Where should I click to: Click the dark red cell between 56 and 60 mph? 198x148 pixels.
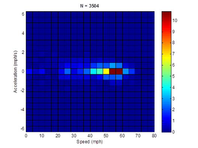tap(119, 71)
